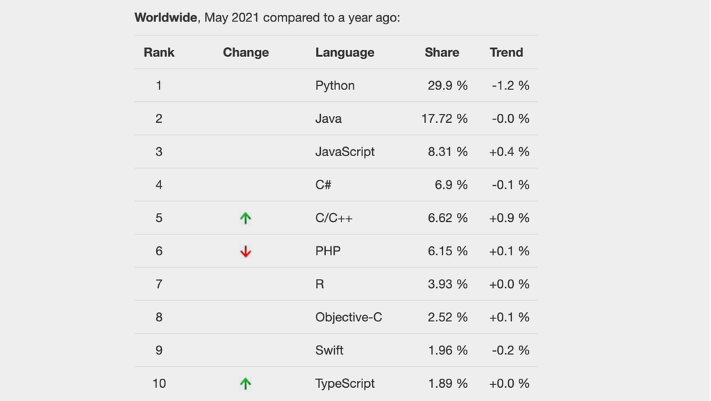Viewport: 711px width, 401px height.
Task: Click the Change column header
Action: [x=246, y=52]
